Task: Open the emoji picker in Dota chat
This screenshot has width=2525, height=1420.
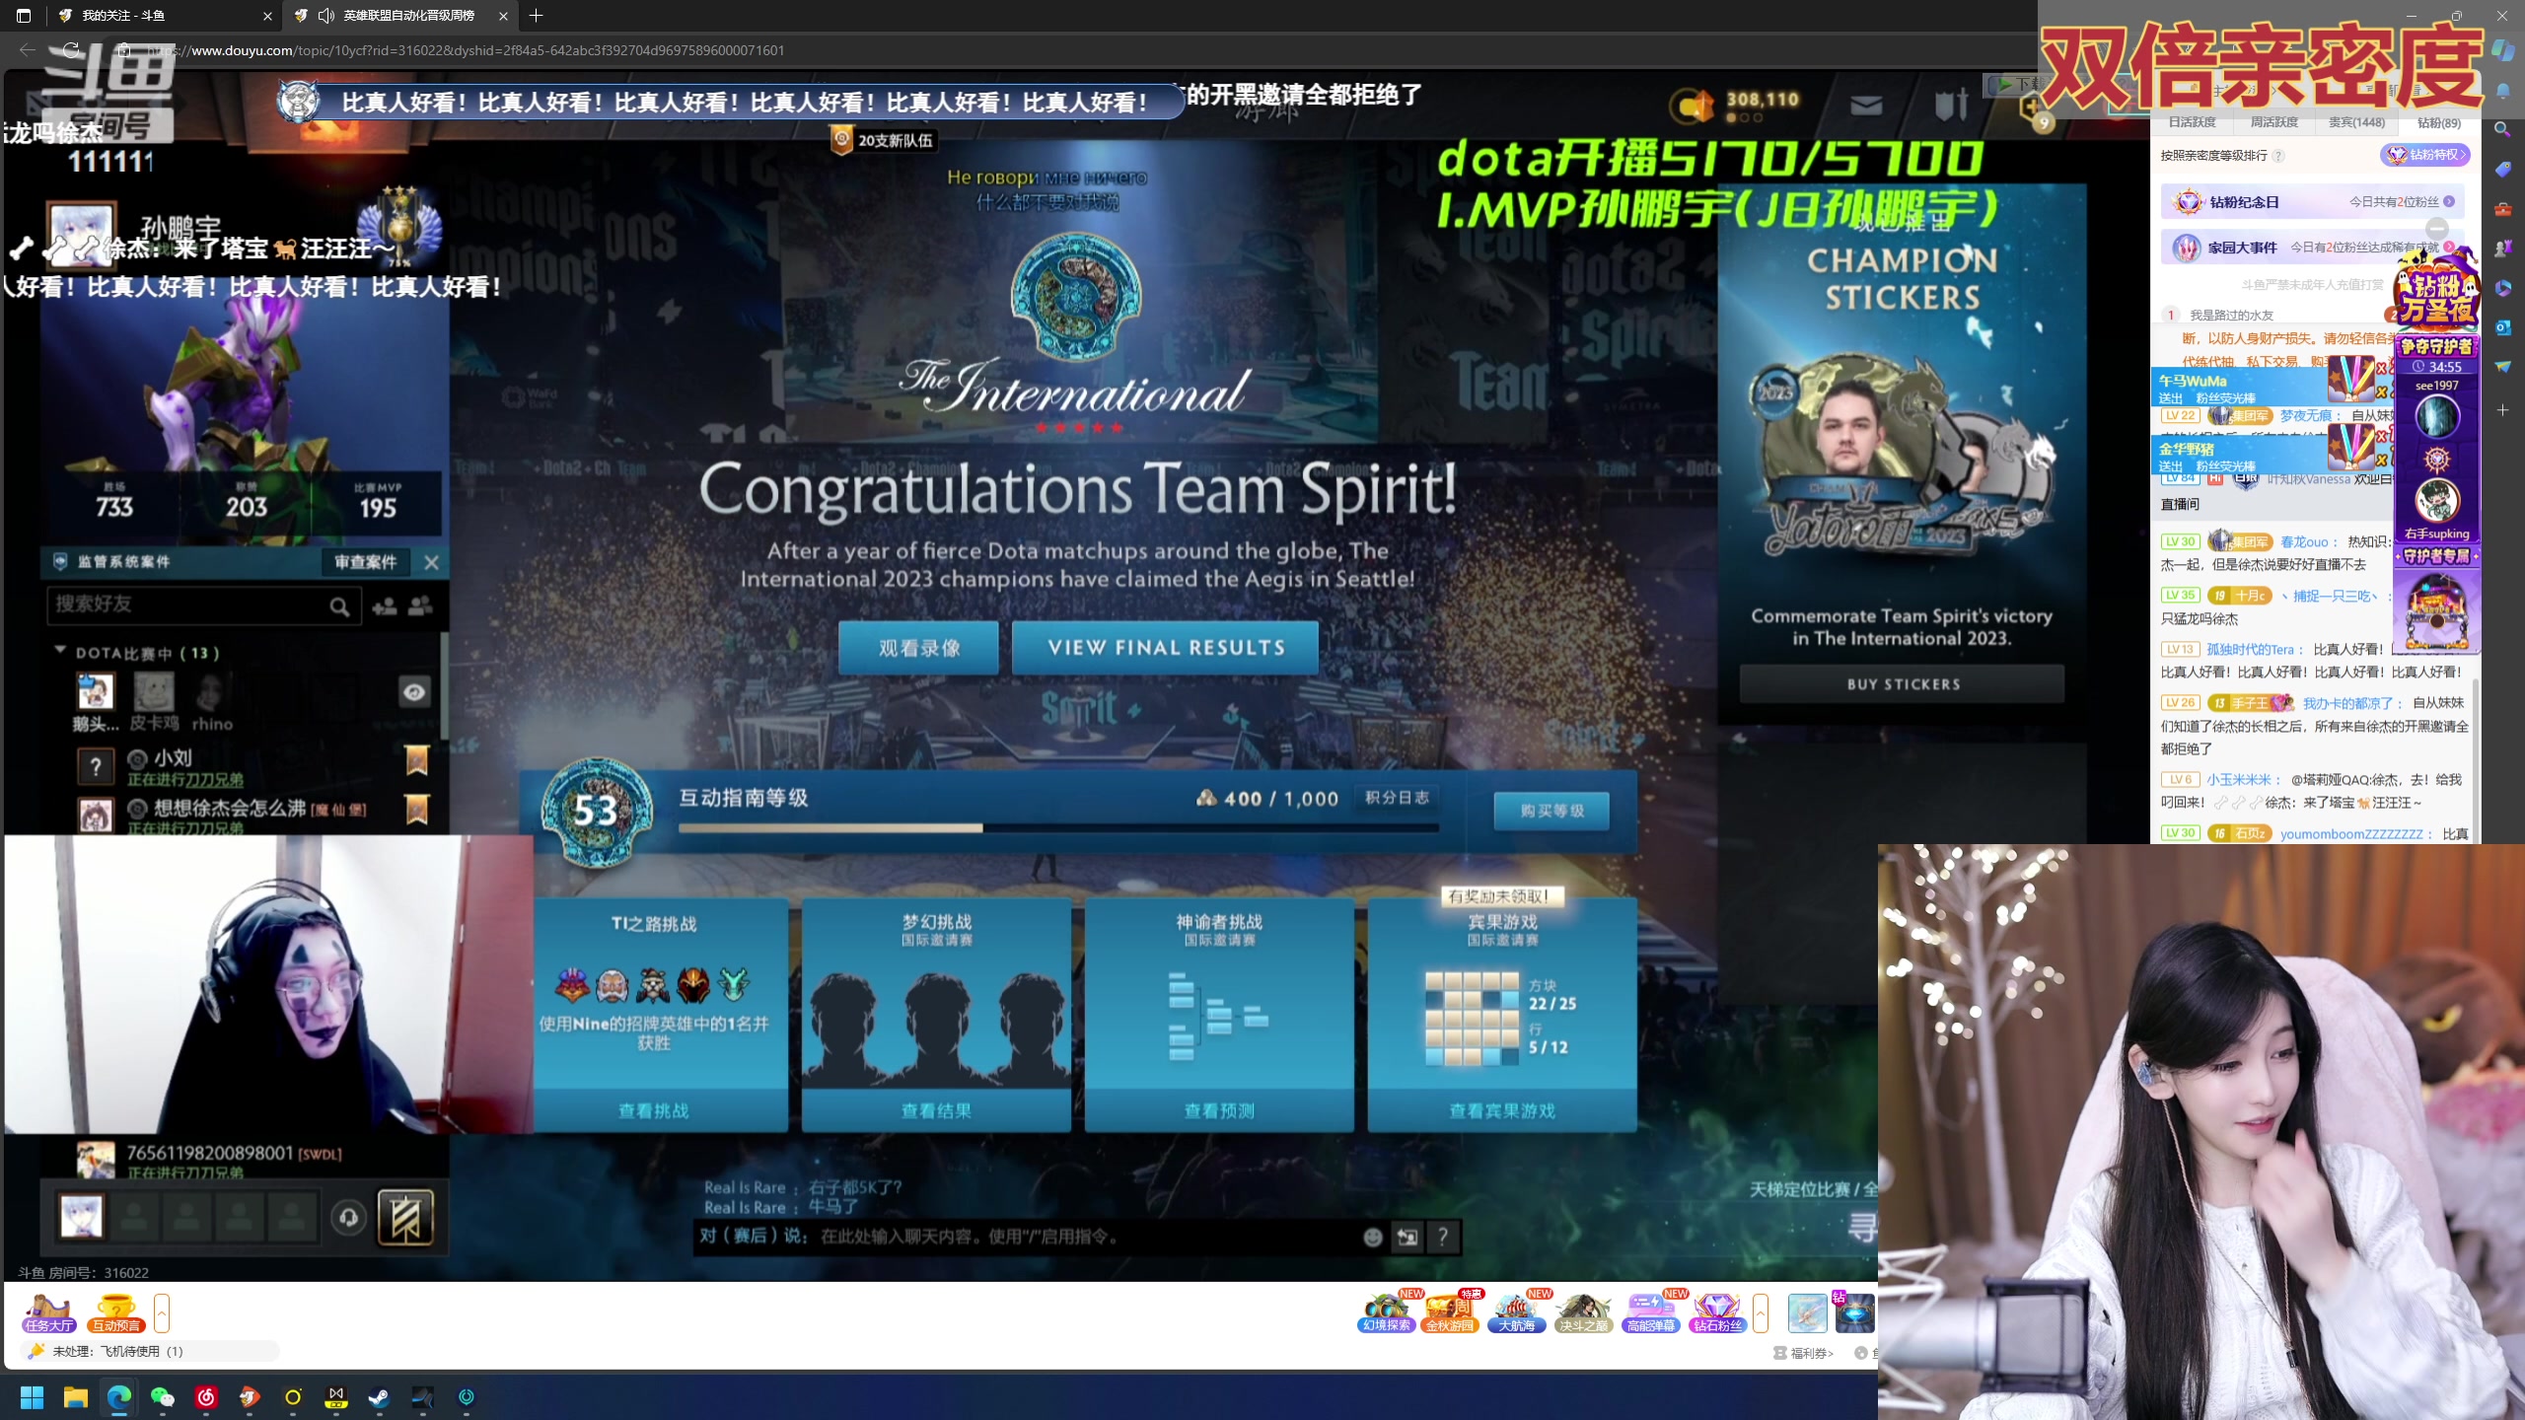Action: click(x=1372, y=1237)
